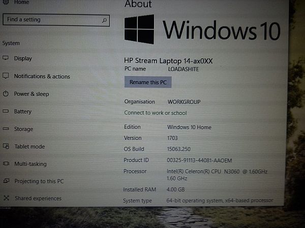Click the Tablet mode icon
Screen dimensions: 305x228
(6, 146)
